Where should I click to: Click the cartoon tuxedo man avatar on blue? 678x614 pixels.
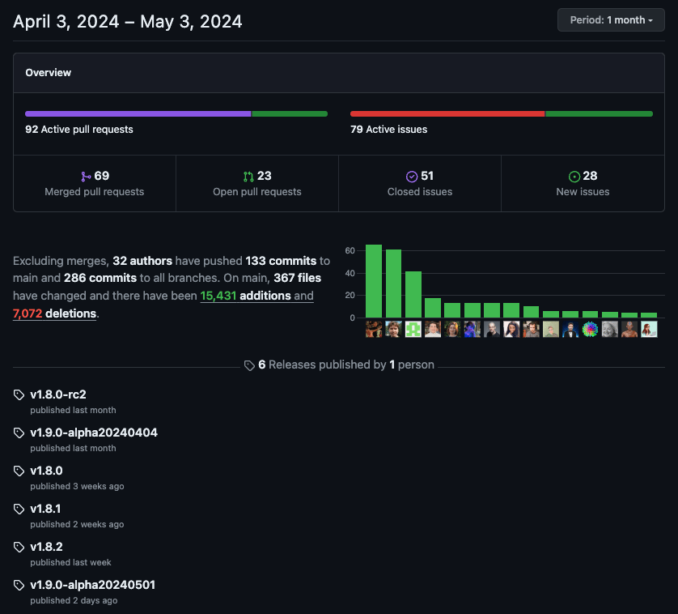[x=570, y=330]
